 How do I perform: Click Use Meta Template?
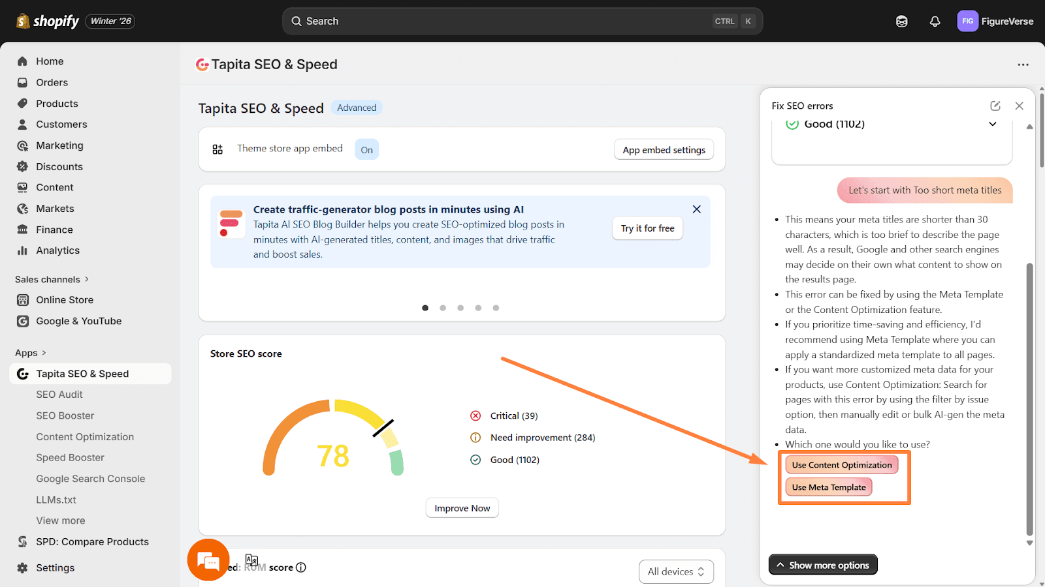pyautogui.click(x=828, y=487)
